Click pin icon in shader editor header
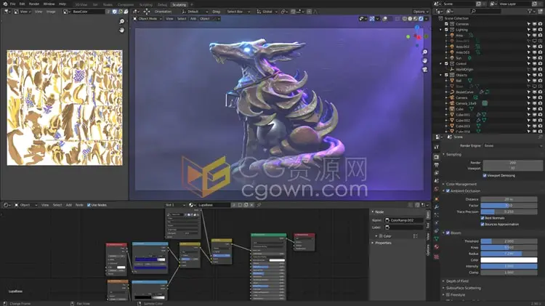 tap(259, 205)
